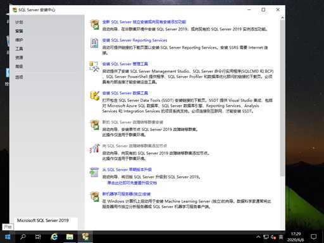Click 安装 SQL Server 数据工具 link

(x=125, y=93)
